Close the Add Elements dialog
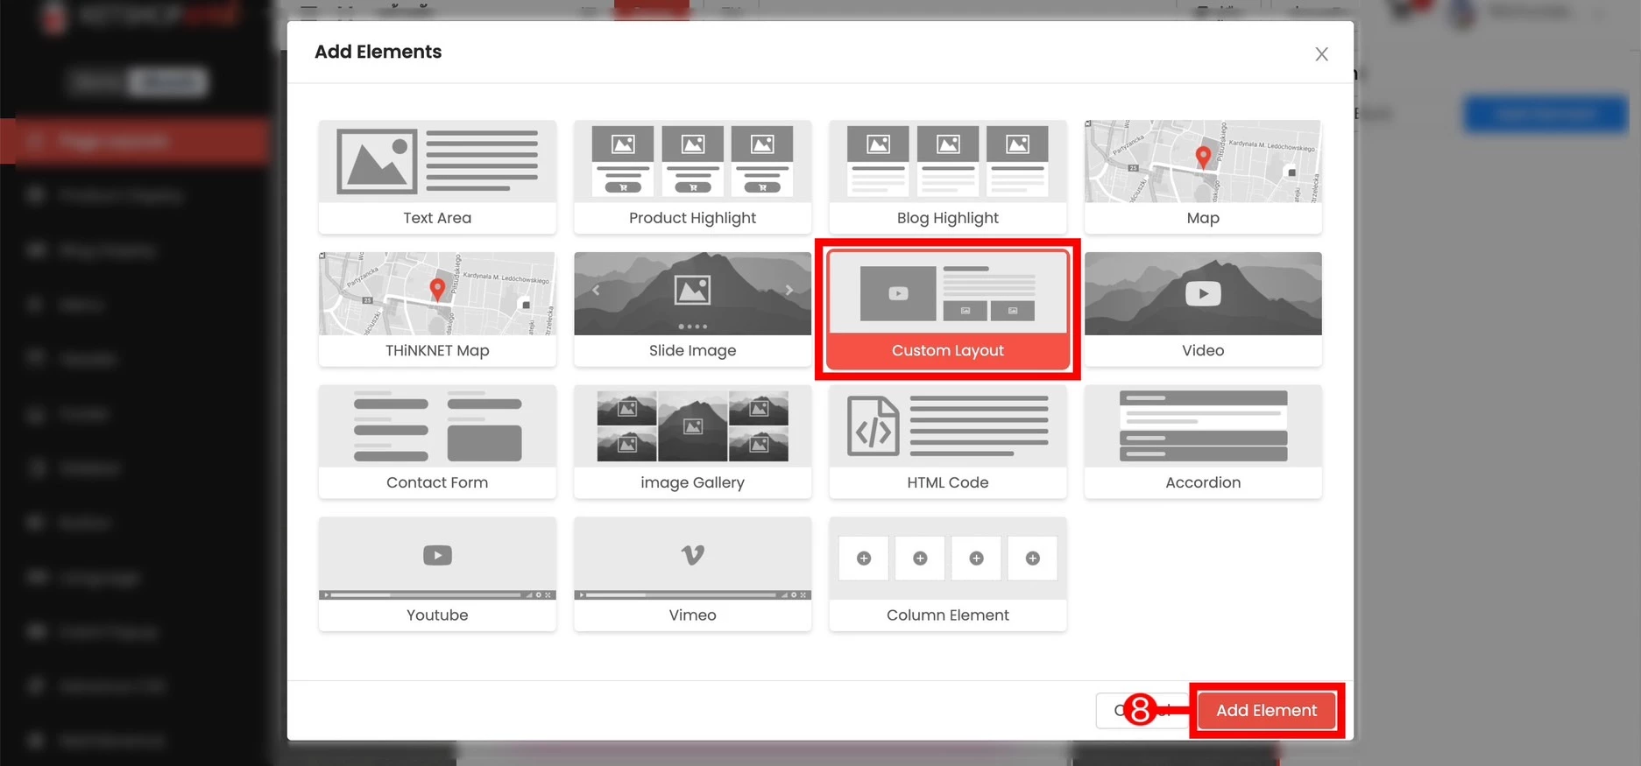This screenshot has width=1641, height=766. [1321, 54]
